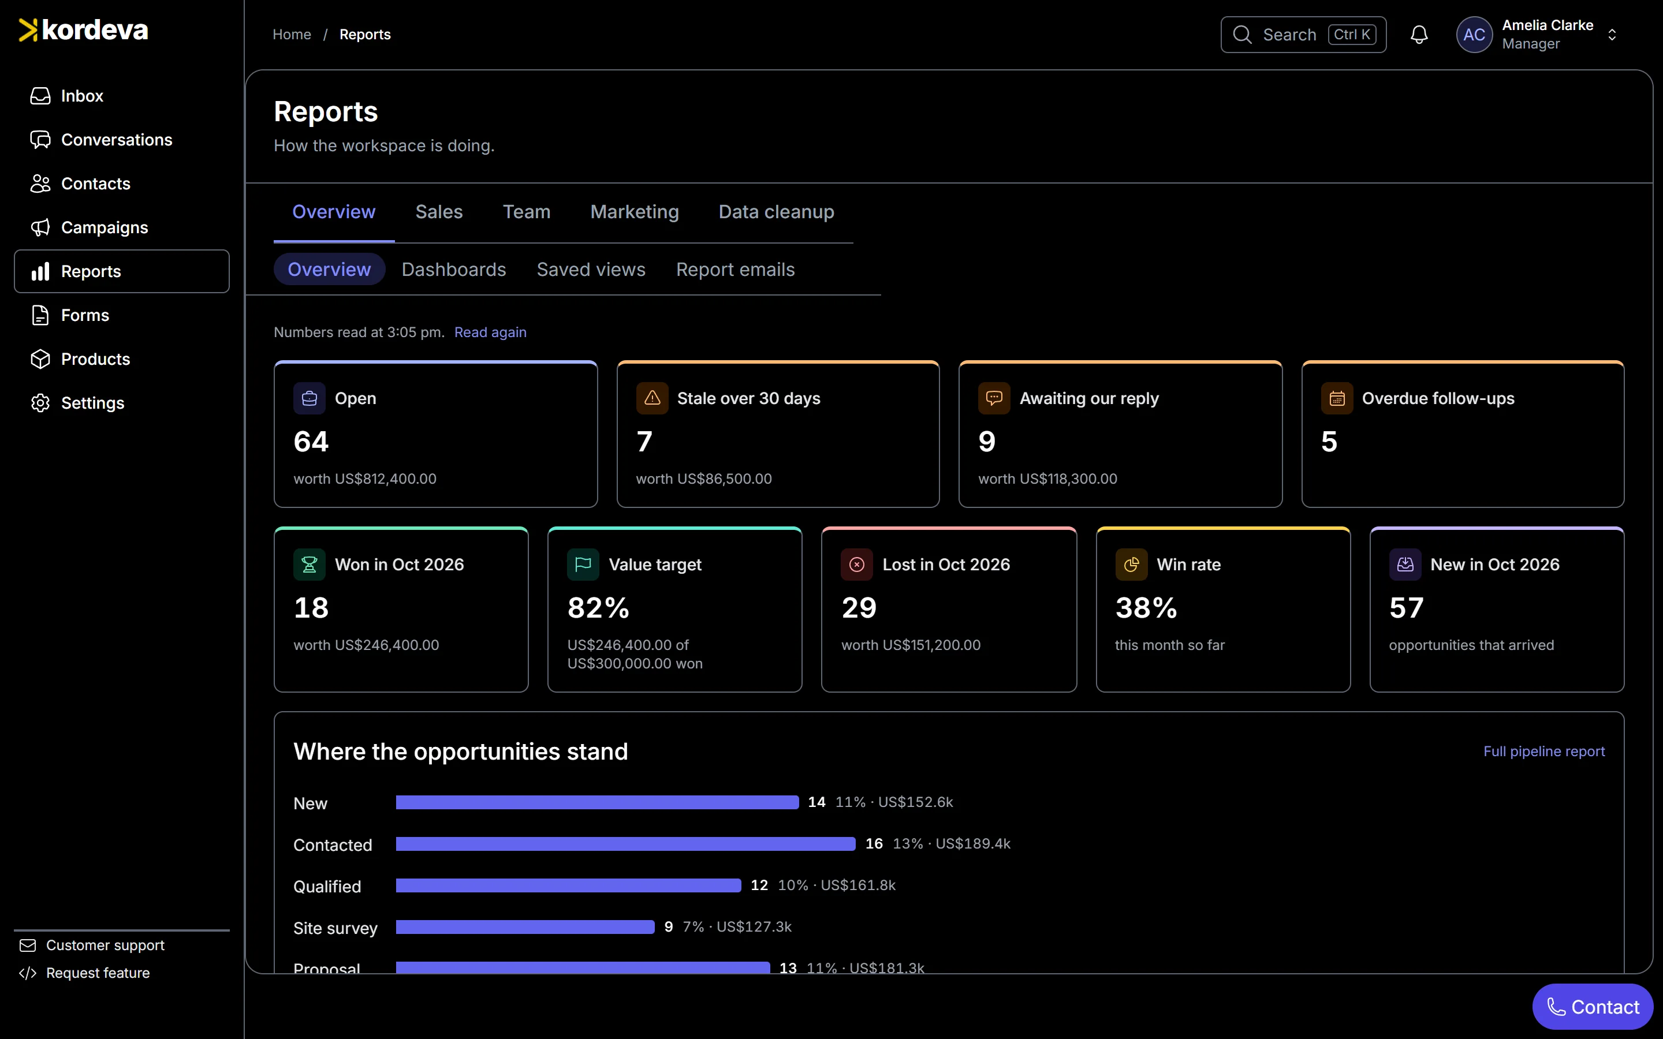Open the Full pipeline report link
Screen dimensions: 1663x1039
(x=1544, y=751)
